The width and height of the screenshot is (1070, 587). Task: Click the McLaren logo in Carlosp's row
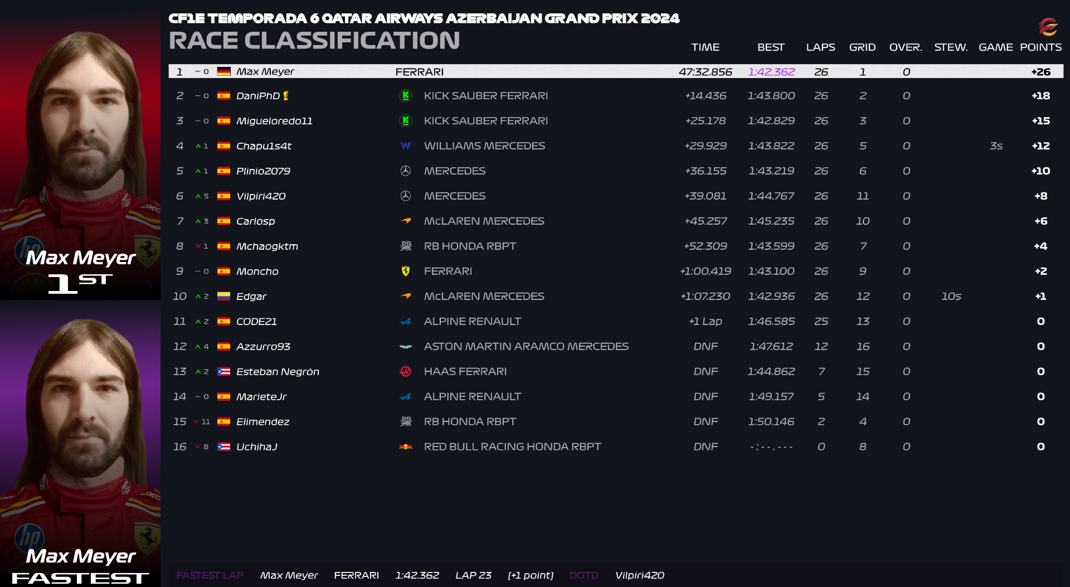406,221
